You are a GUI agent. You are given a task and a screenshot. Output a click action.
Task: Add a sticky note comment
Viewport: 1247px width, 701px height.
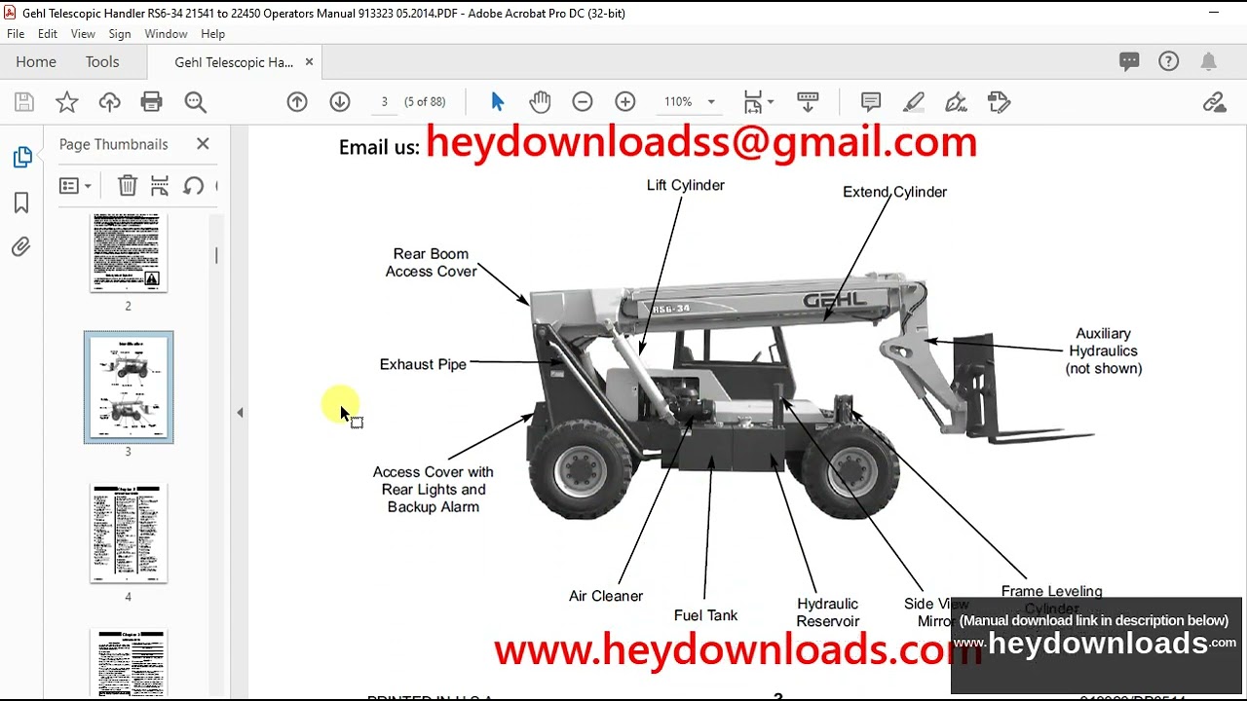871,102
